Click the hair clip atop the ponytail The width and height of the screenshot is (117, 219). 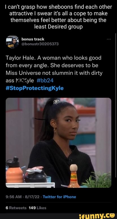pos(56,101)
